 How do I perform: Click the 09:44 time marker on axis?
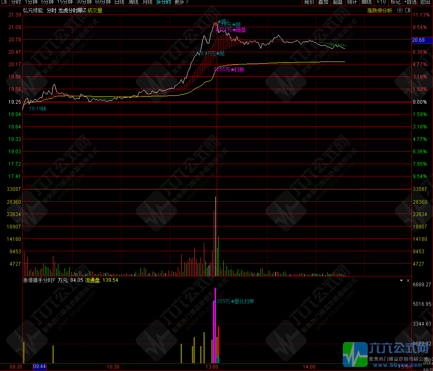[39, 366]
